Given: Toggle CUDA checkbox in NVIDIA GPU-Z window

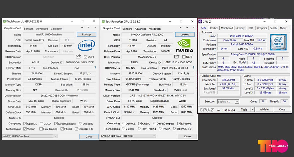Looking at the screenshot, I should (140, 124).
